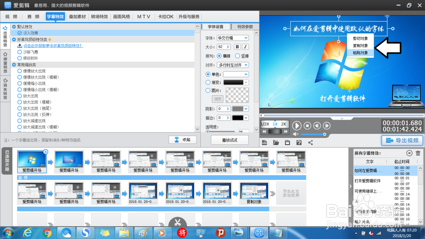Viewport: 425px width, 239px height.
Task: Increase font size 大小 stepper arrow
Action: [228, 47]
